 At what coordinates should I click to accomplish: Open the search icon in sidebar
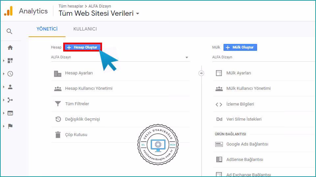tap(9, 31)
